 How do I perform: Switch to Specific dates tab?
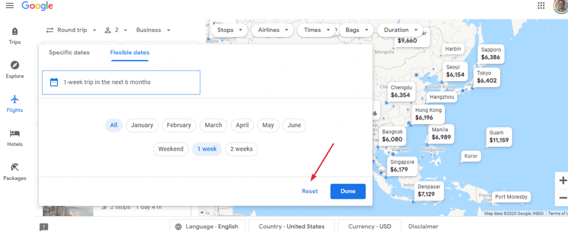coord(69,53)
